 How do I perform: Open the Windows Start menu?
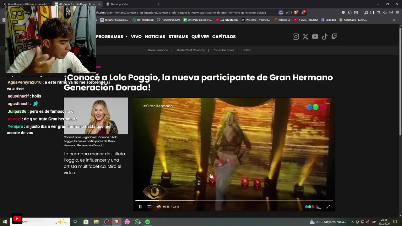point(5,222)
